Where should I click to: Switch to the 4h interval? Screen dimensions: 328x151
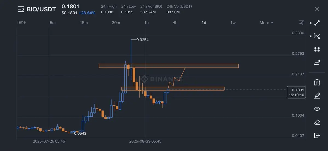point(175,23)
